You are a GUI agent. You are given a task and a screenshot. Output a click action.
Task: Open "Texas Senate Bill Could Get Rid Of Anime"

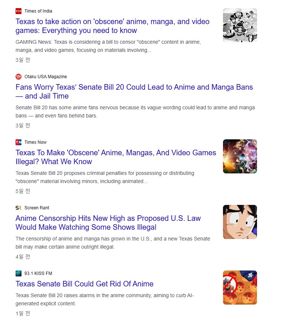click(84, 284)
